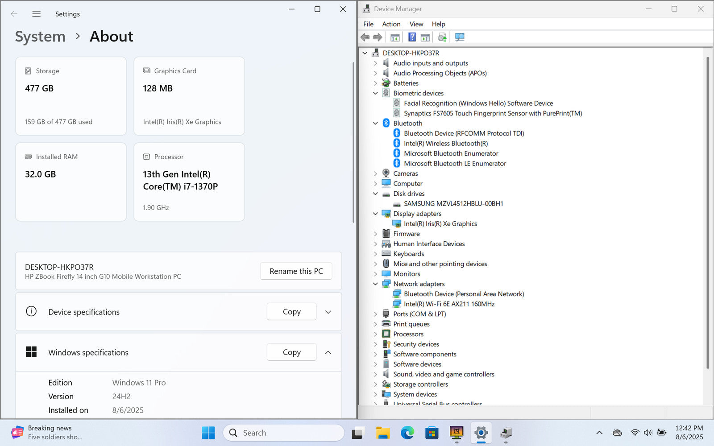Select Synaptics FS7605 Touch Fingerprint Sensor

click(493, 113)
